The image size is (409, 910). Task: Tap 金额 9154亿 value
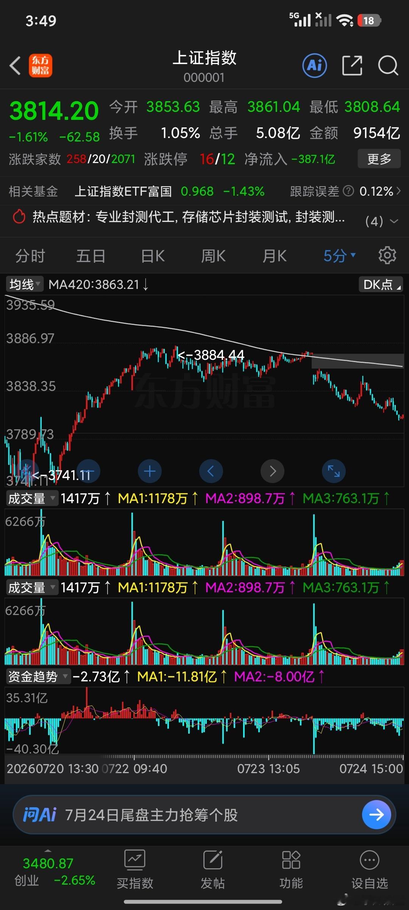(377, 133)
